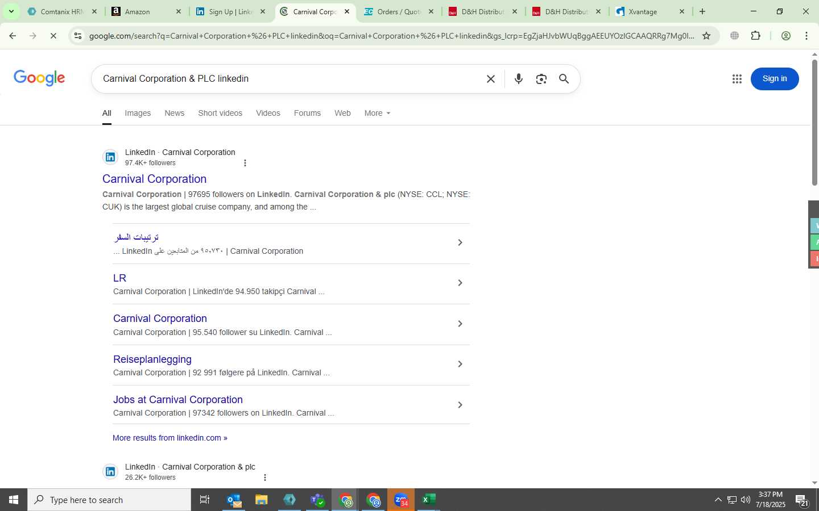Open Carnival Corporation main result link
Viewport: 819px width, 511px height.
click(154, 179)
